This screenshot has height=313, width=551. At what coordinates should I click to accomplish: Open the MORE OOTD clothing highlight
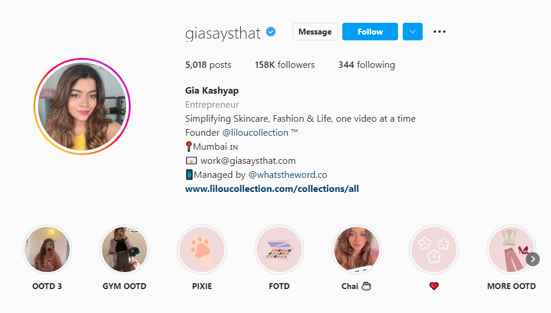(511, 249)
